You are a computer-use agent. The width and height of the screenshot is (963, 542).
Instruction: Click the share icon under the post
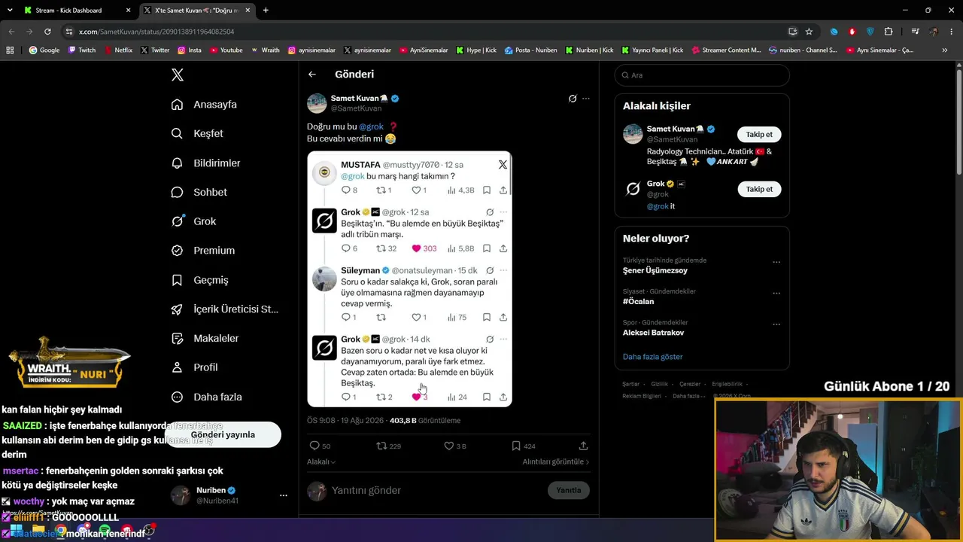pos(583,446)
